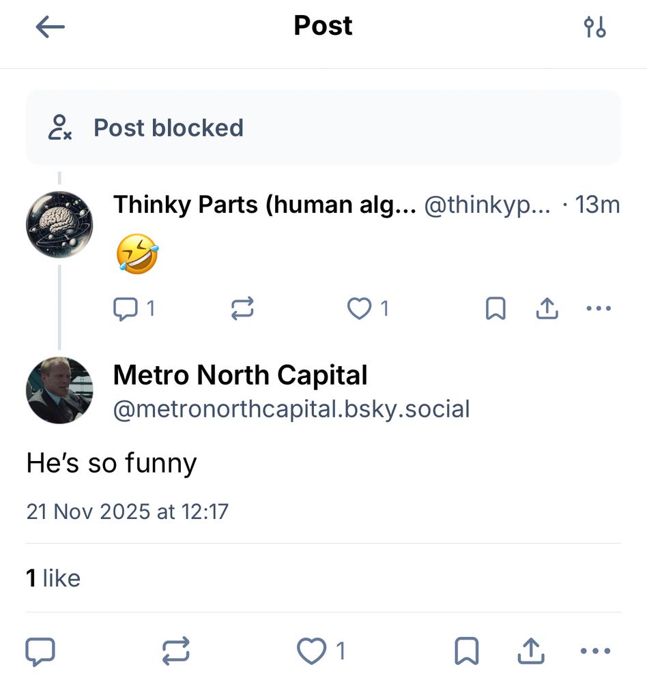Open the Metro North Capital display name

click(x=240, y=375)
